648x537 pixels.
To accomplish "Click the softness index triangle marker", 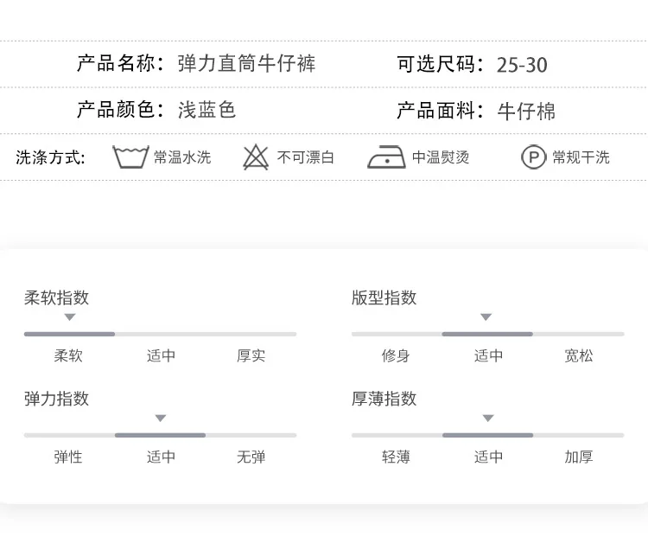I will tap(70, 317).
